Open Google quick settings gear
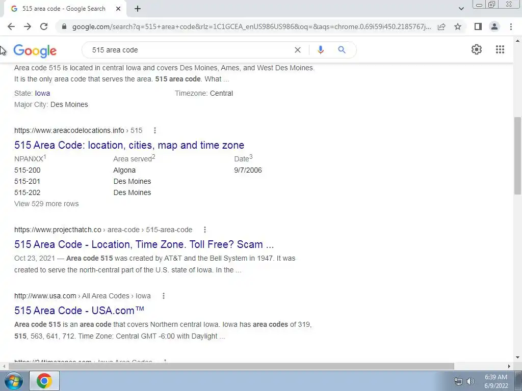This screenshot has width=522, height=391. tap(477, 49)
